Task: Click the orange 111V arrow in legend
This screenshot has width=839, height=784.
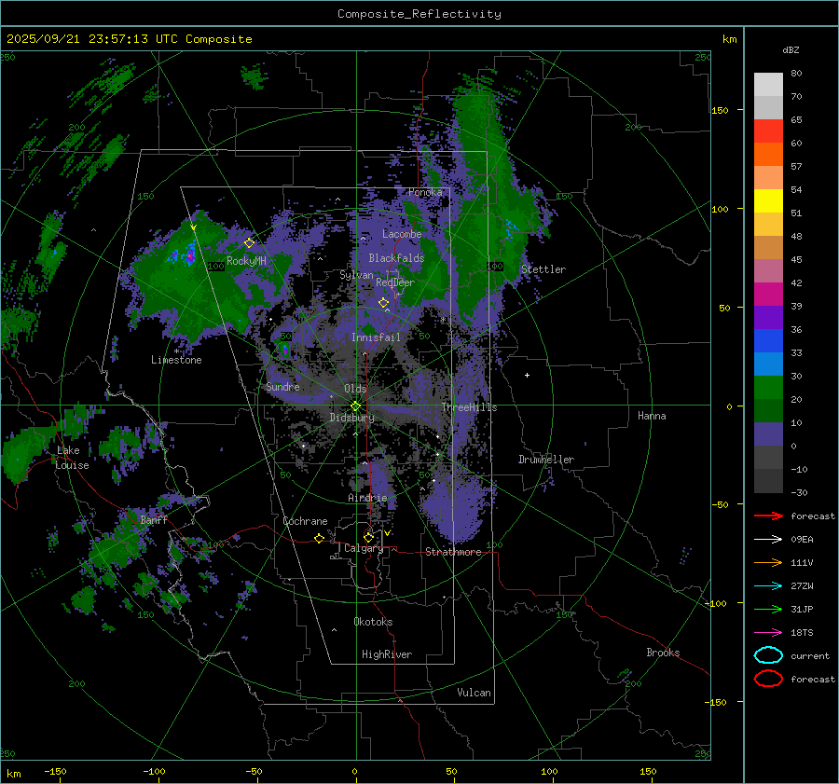Action: tap(768, 562)
